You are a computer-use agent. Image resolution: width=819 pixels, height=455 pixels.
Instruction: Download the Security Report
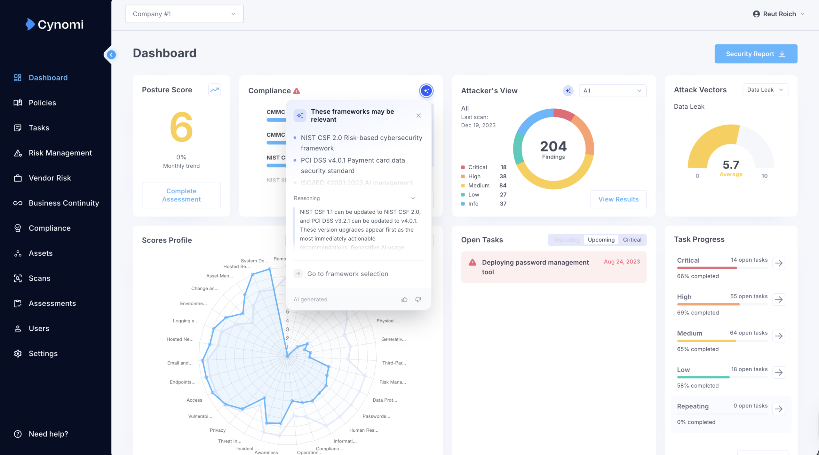point(756,54)
